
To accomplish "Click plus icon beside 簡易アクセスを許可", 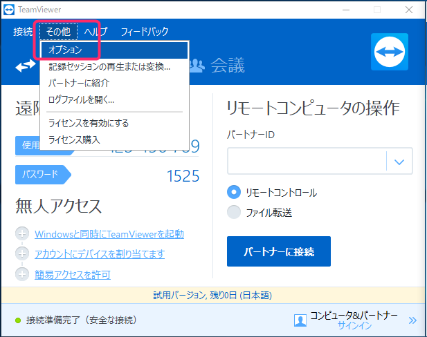I will click(22, 274).
